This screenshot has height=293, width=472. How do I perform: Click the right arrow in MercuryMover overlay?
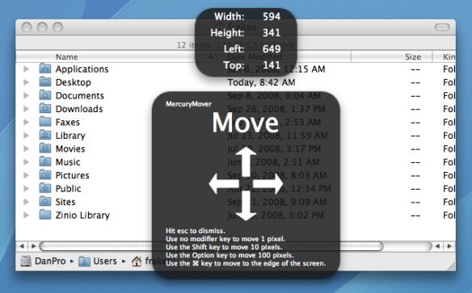click(x=268, y=183)
